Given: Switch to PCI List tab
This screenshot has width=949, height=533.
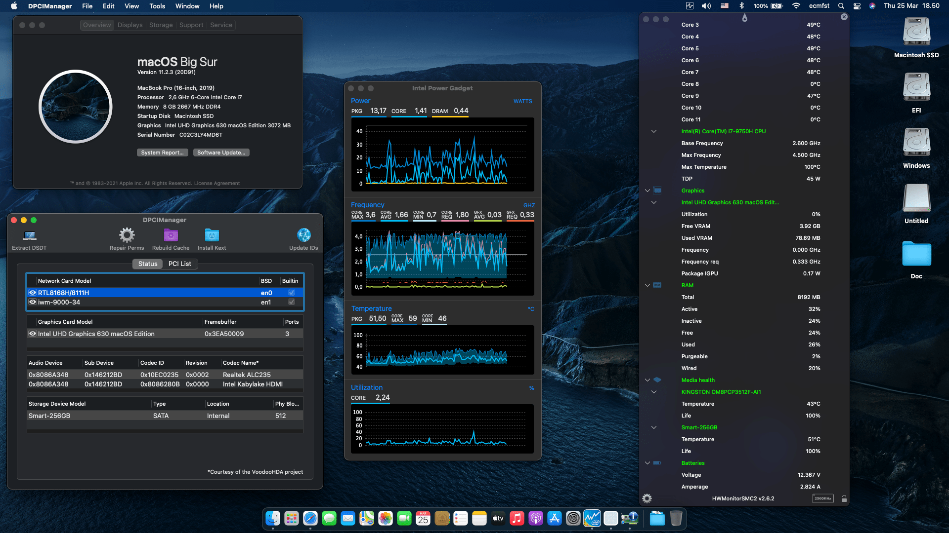Looking at the screenshot, I should point(180,264).
